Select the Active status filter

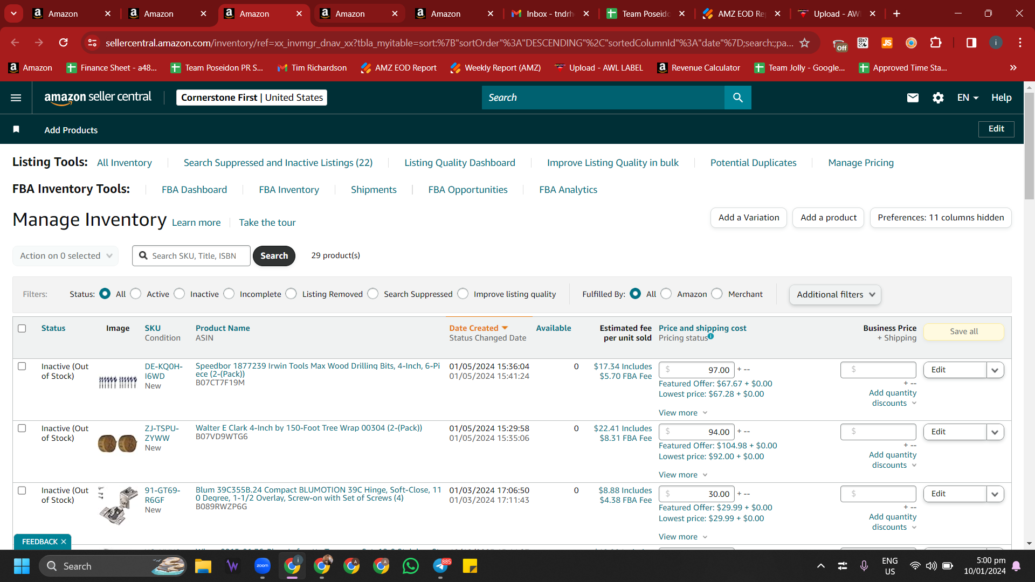[136, 294]
